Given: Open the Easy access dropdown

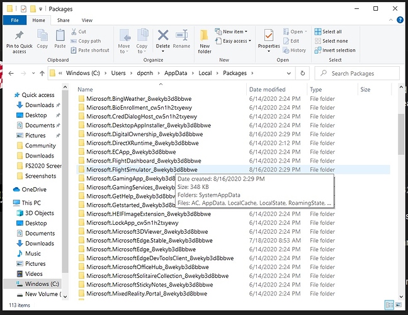Looking at the screenshot, I should [233, 41].
